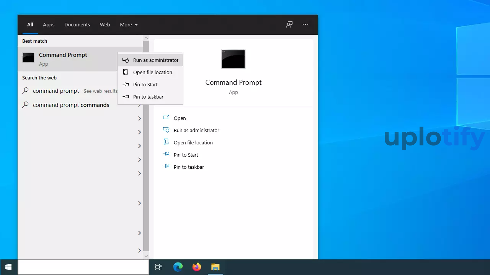Click the feedback icon in search header
This screenshot has width=490, height=275.
pos(289,24)
